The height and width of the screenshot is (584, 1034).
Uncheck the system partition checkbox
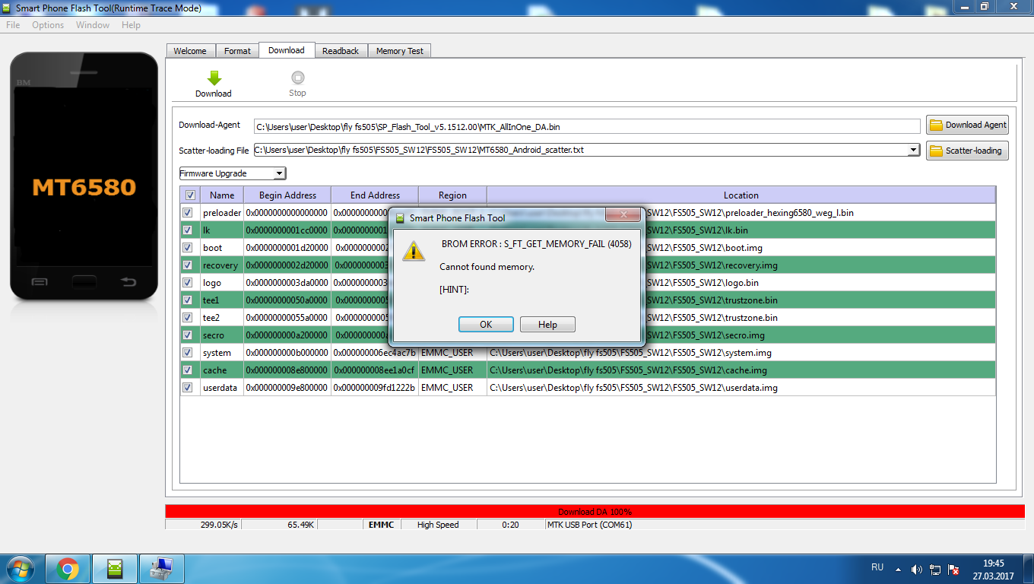(188, 352)
